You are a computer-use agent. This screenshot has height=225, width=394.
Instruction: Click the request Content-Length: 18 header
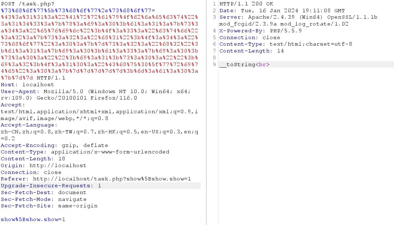coord(33,159)
